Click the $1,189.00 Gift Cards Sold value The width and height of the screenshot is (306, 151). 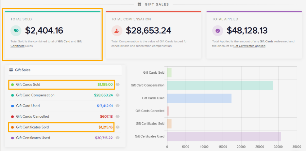pyautogui.click(x=105, y=84)
